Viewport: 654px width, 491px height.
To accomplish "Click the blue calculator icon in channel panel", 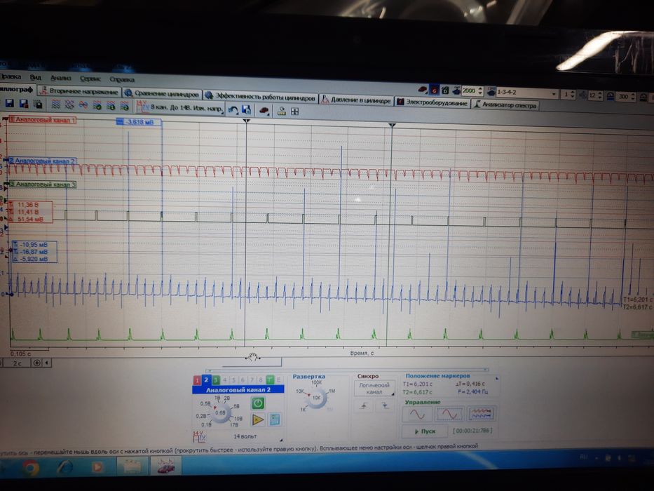I will (275, 419).
